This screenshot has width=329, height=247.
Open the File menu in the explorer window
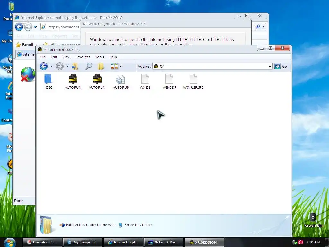coord(43,57)
